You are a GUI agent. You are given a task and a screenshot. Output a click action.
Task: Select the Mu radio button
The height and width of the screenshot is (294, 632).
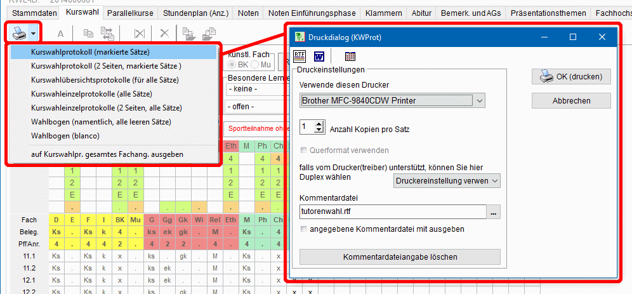point(256,65)
